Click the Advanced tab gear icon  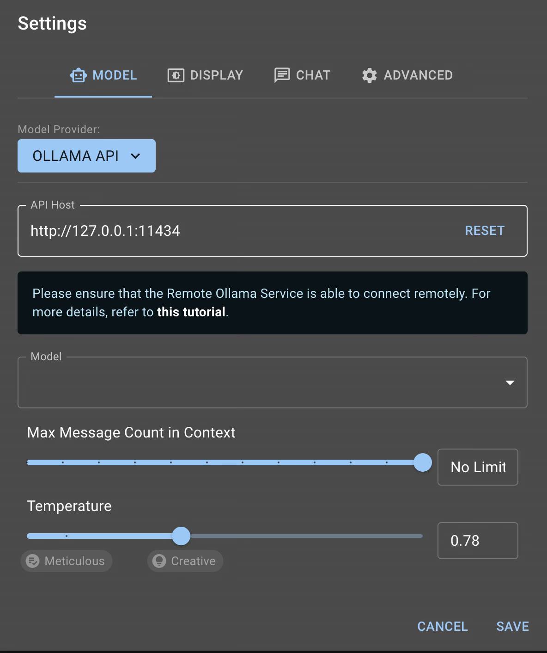[370, 75]
